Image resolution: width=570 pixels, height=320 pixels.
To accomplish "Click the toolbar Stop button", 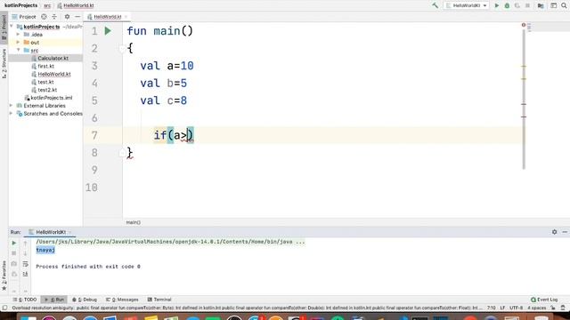I will click(x=527, y=5).
